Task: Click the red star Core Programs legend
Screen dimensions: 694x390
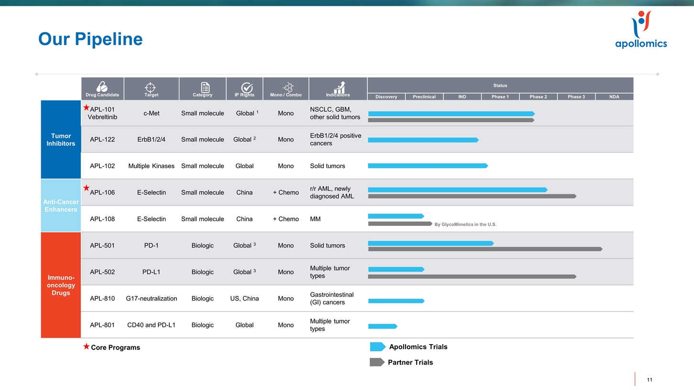Action: click(x=86, y=347)
